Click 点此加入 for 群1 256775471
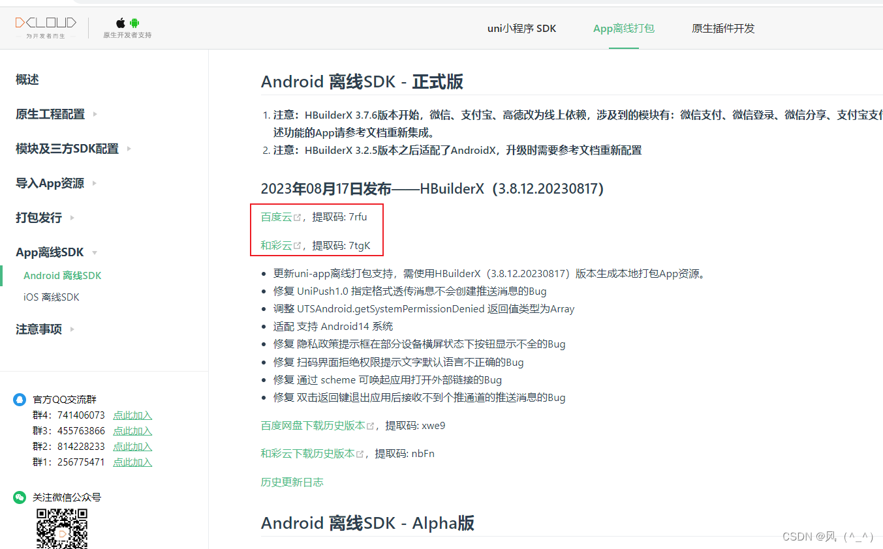Viewport: 883px width, 549px height. point(132,462)
